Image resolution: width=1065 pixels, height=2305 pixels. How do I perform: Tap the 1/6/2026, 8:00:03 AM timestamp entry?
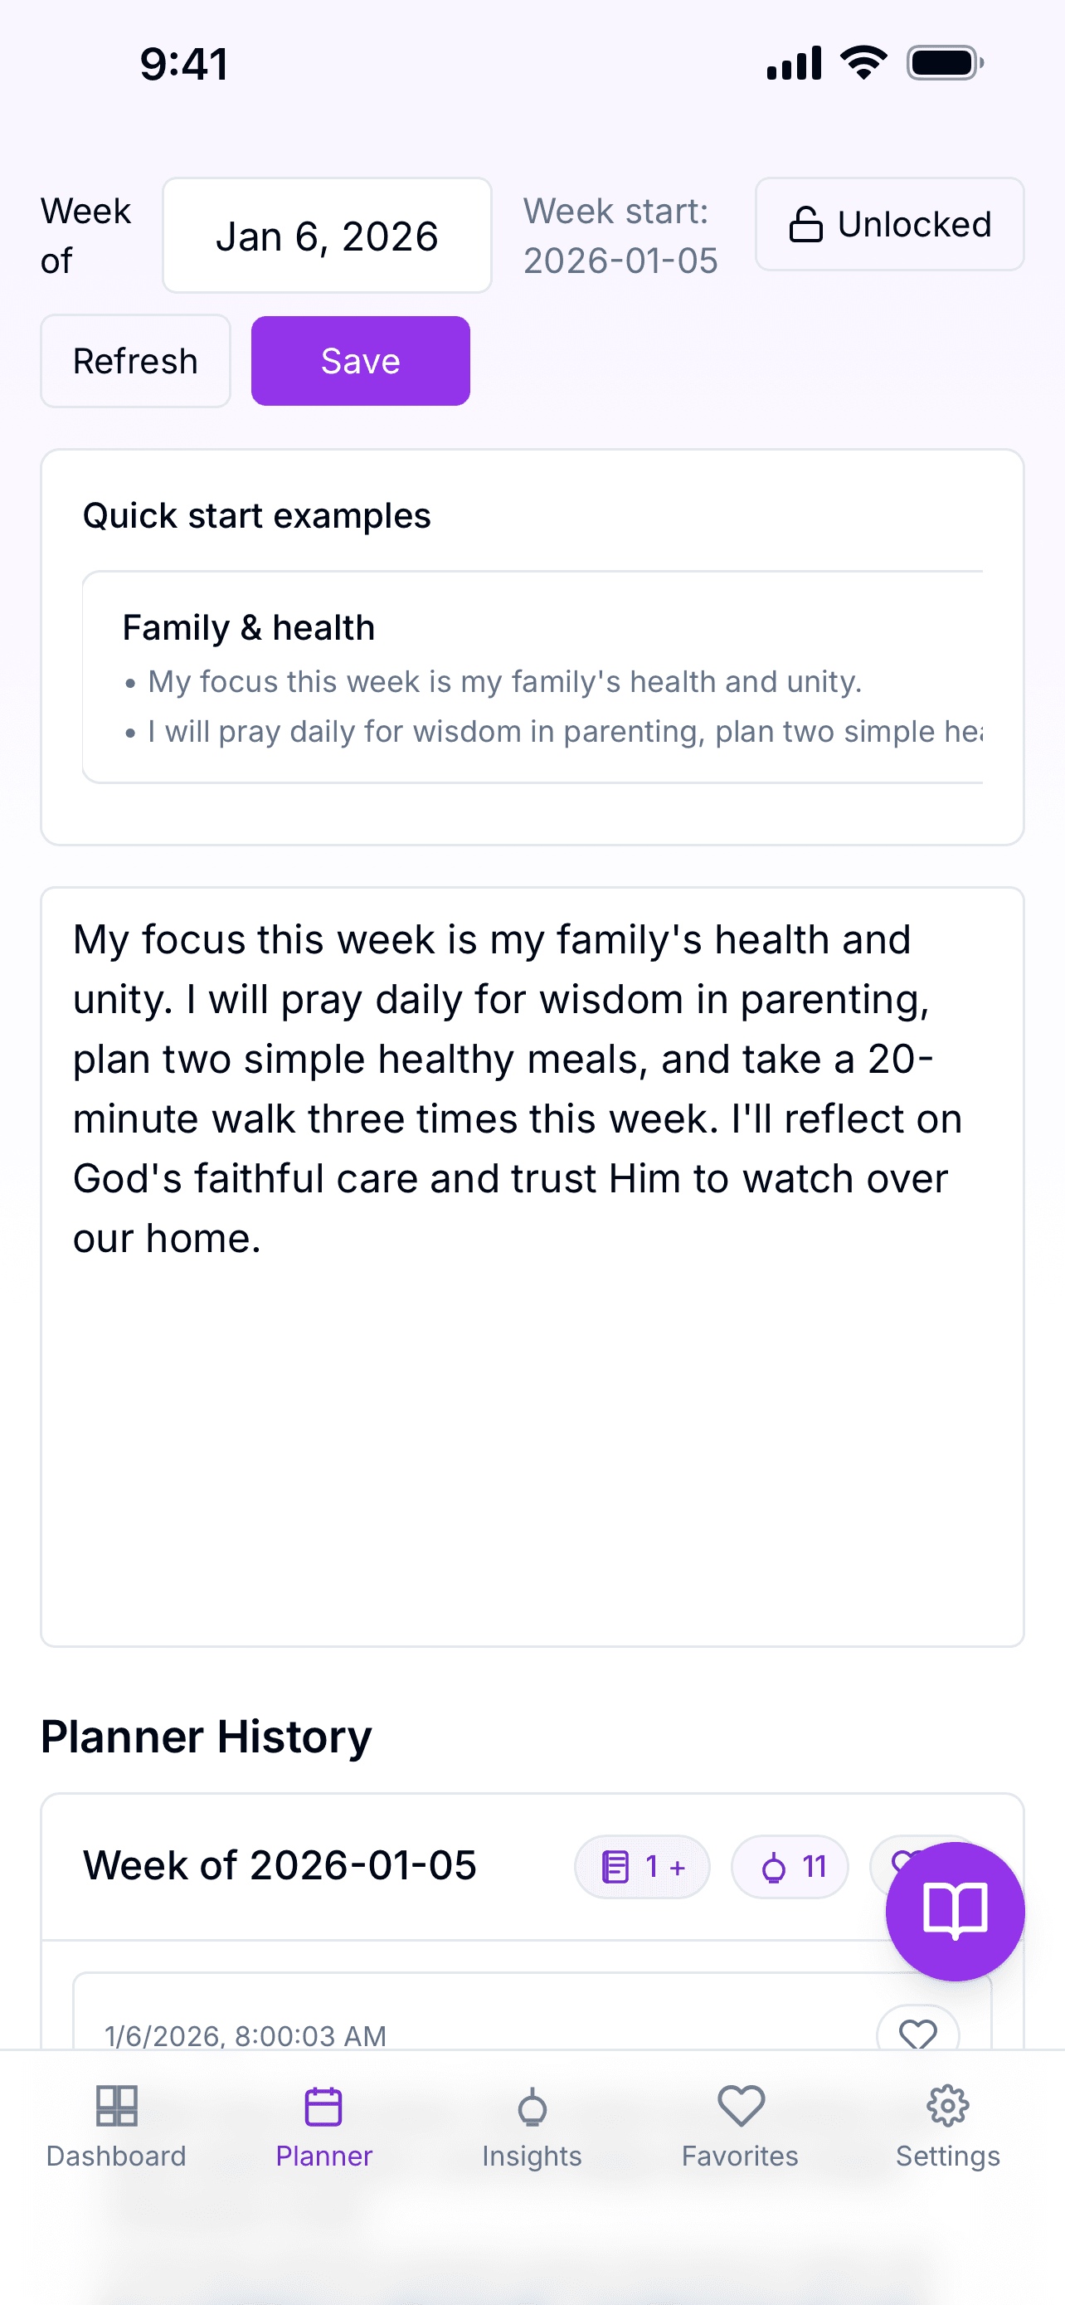pyautogui.click(x=246, y=2035)
